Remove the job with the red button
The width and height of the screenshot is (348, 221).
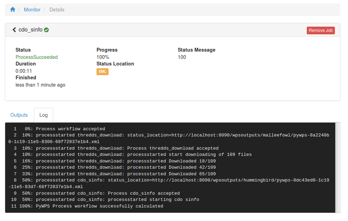tap(321, 30)
